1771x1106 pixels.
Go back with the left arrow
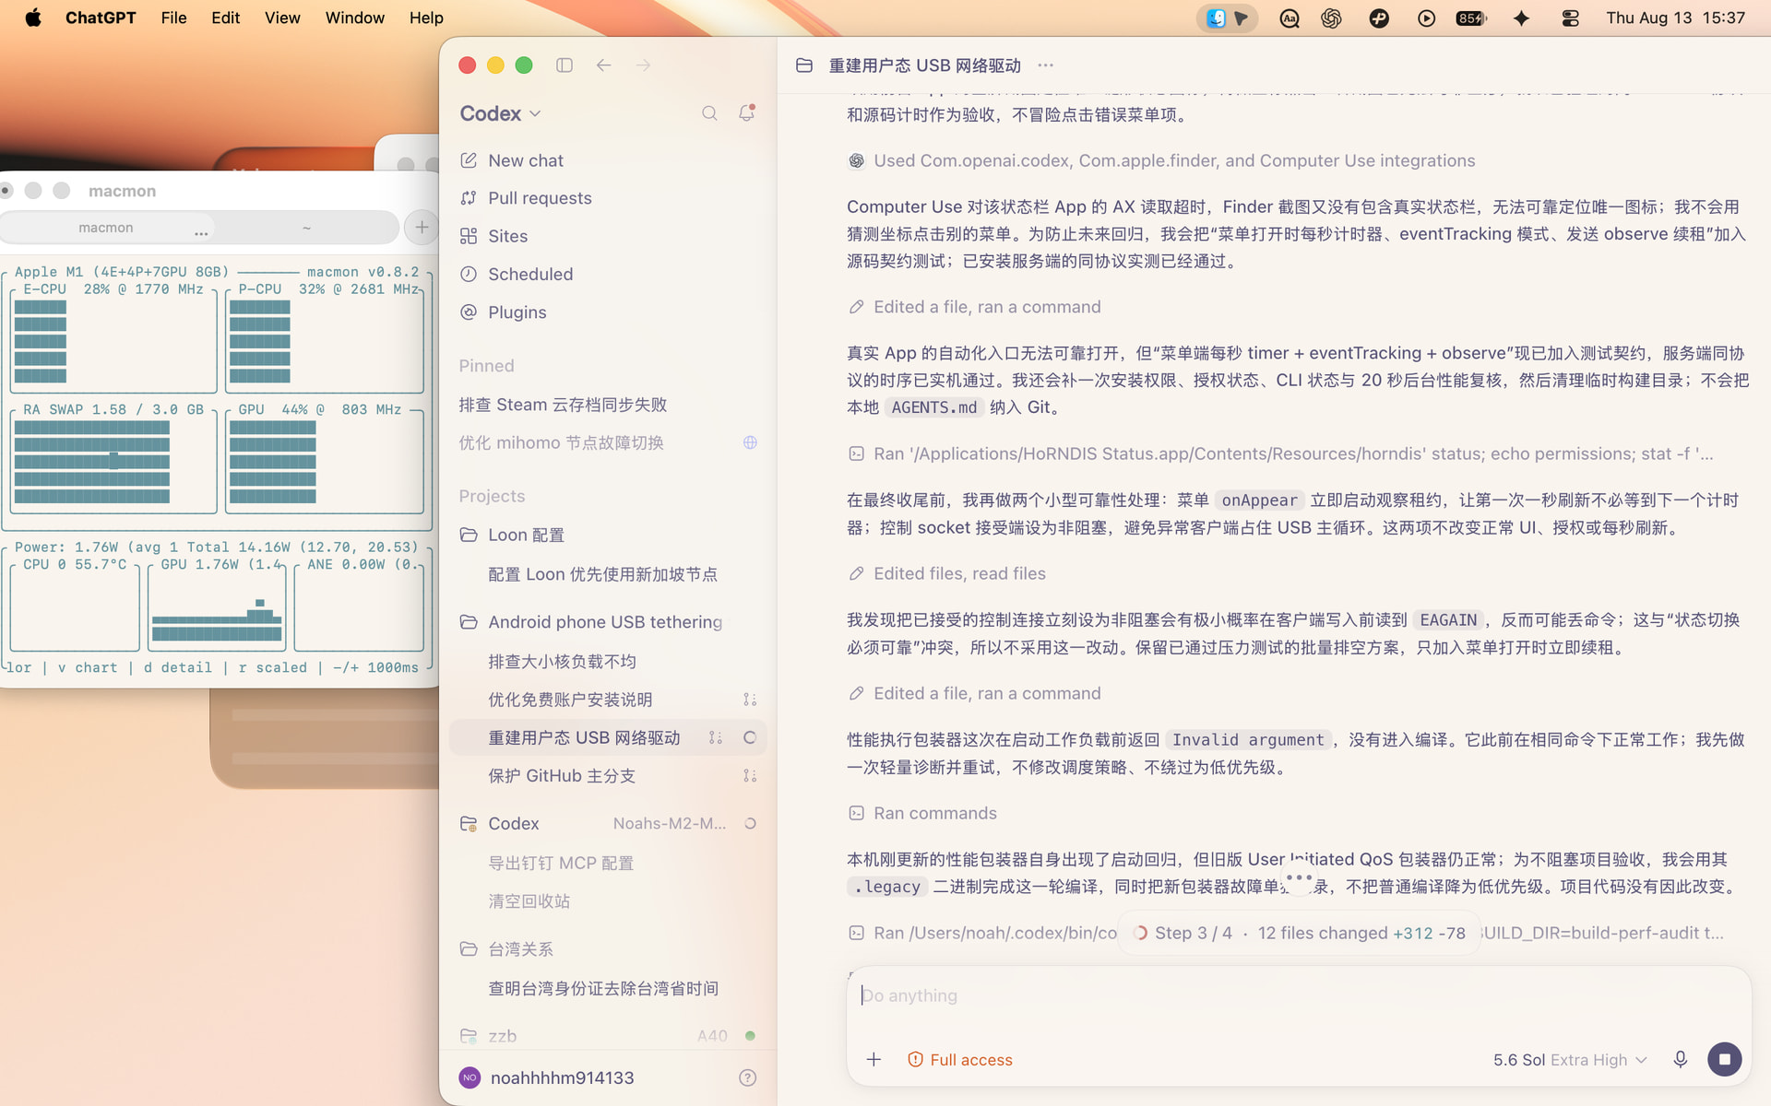point(604,65)
